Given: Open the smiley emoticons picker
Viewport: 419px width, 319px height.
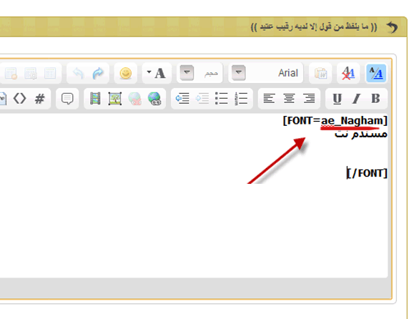Looking at the screenshot, I should click(126, 73).
